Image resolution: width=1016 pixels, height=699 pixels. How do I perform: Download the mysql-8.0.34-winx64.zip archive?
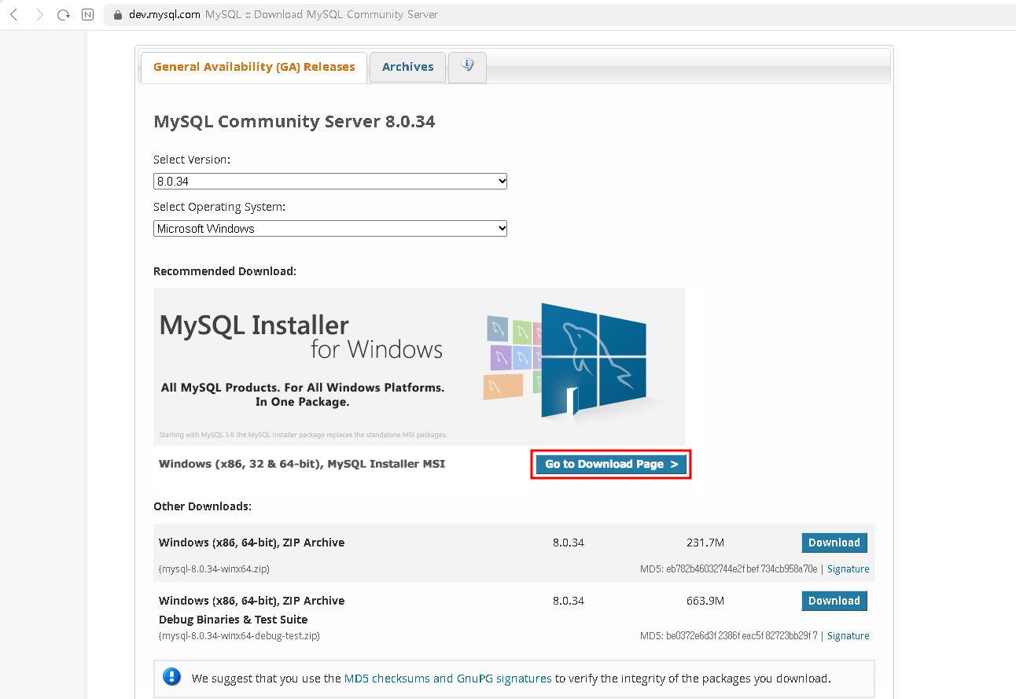834,543
